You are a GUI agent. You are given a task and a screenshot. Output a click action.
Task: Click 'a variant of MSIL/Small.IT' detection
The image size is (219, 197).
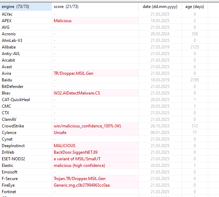pos(77,159)
